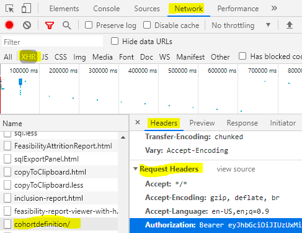Image resolution: width=302 pixels, height=233 pixels.
Task: Open the Response tab of the request
Action: click(x=242, y=123)
